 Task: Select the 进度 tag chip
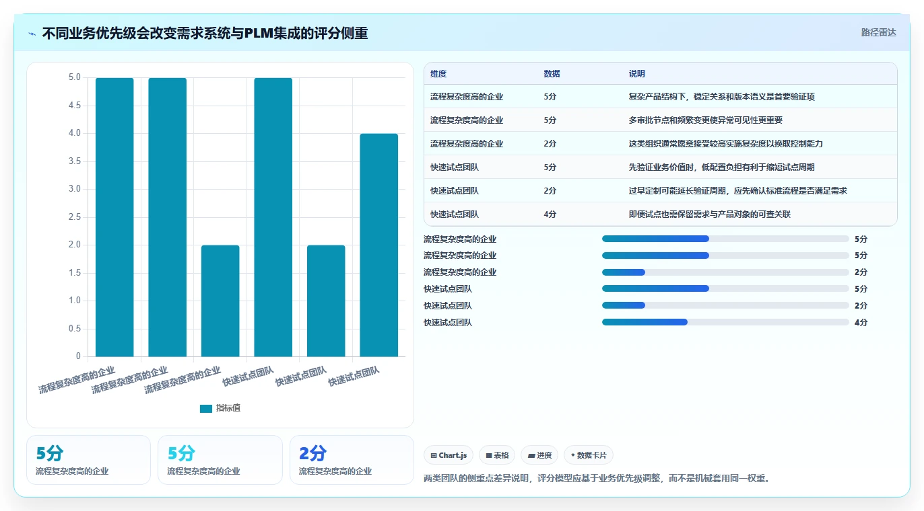[x=540, y=455]
